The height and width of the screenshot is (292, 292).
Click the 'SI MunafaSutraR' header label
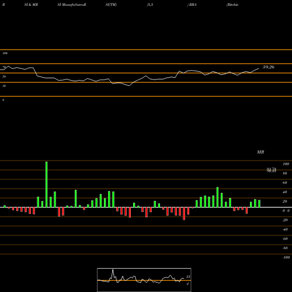point(72,5)
